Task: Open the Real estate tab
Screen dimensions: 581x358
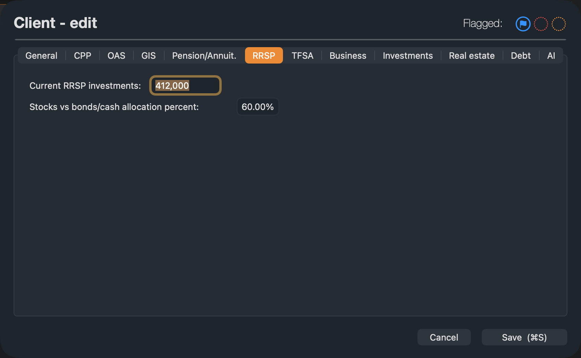Action: tap(472, 55)
